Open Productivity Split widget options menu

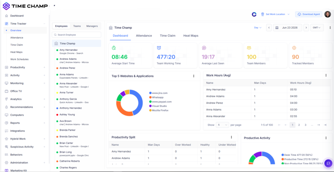[x=231, y=137]
